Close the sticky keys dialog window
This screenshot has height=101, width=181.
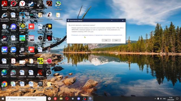123,20
